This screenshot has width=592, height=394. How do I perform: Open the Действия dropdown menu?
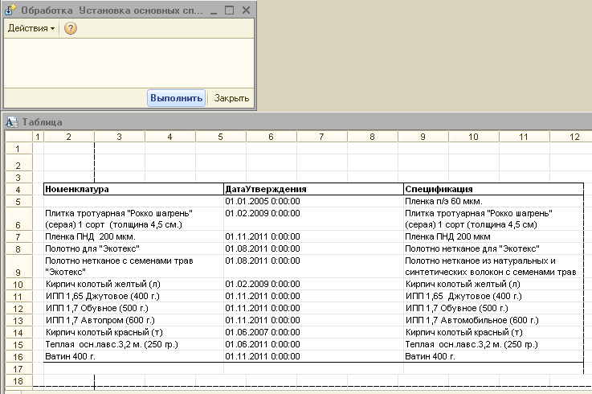point(31,28)
